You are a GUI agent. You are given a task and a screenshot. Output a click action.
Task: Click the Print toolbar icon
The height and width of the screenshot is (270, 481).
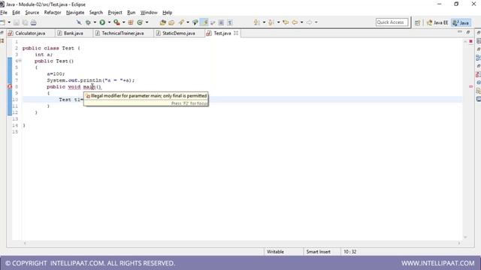(x=33, y=22)
